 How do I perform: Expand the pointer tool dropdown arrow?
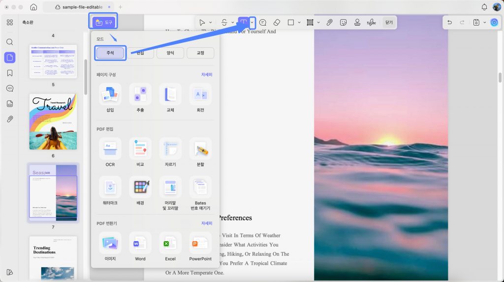pos(211,23)
